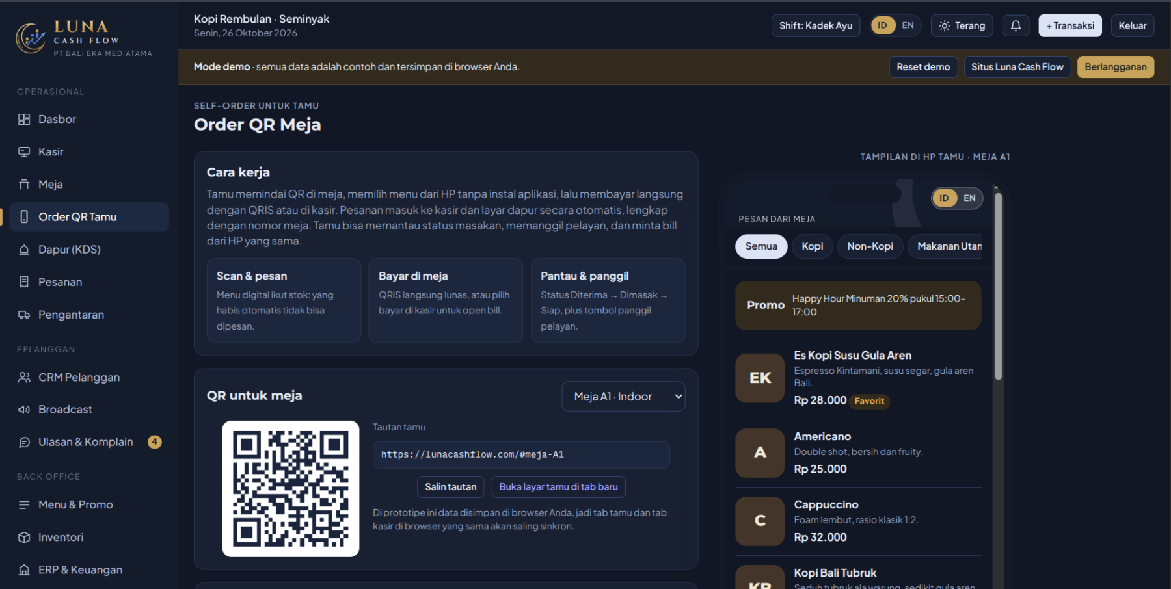The width and height of the screenshot is (1171, 589).
Task: Select the Cappuccino menu item
Action: coord(858,521)
